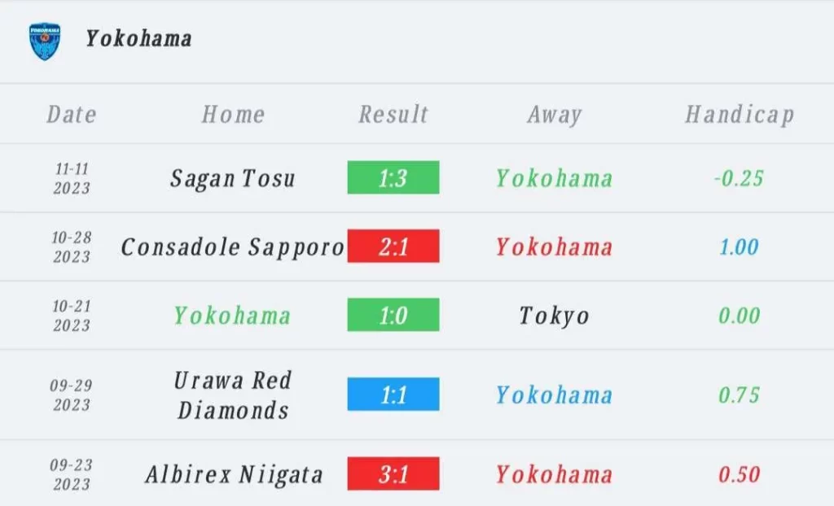The width and height of the screenshot is (834, 506).
Task: Select the Home column header
Action: click(x=233, y=114)
